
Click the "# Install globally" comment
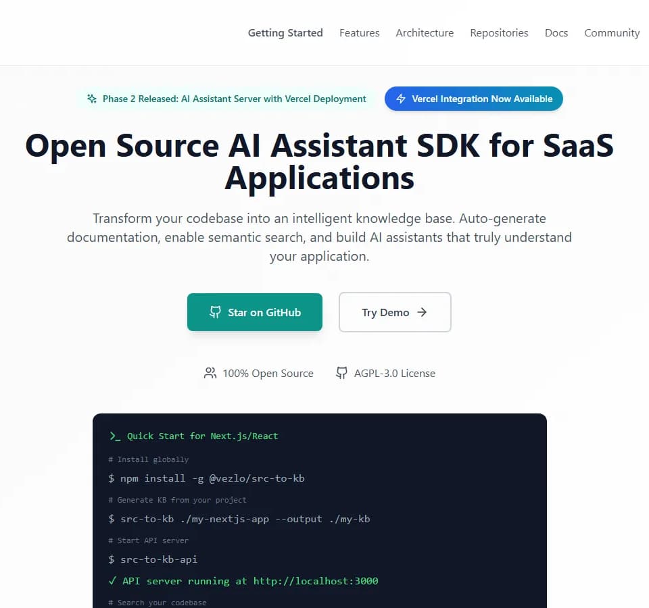click(149, 459)
